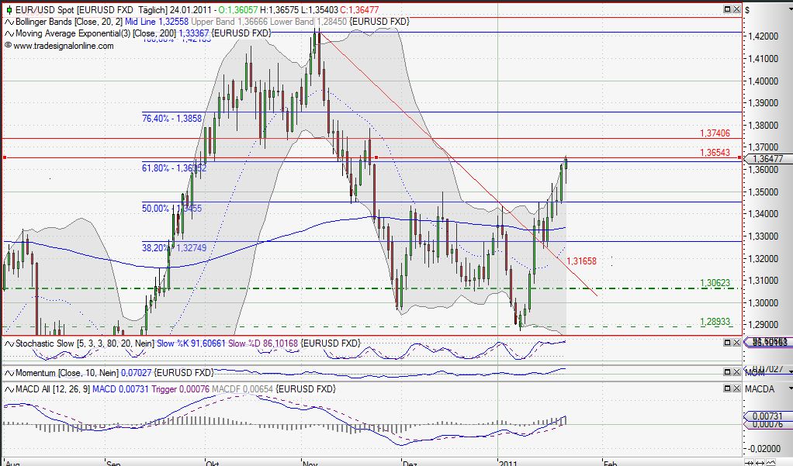Select the Bollinger Bands indicator line icon
Screen dimensions: 793x466
coord(8,22)
